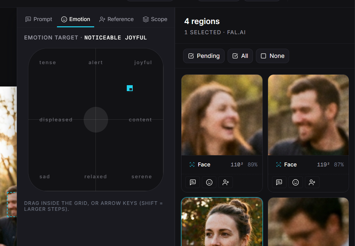The width and height of the screenshot is (355, 246).
Task: Switch to the Prompt tab
Action: coord(39,19)
